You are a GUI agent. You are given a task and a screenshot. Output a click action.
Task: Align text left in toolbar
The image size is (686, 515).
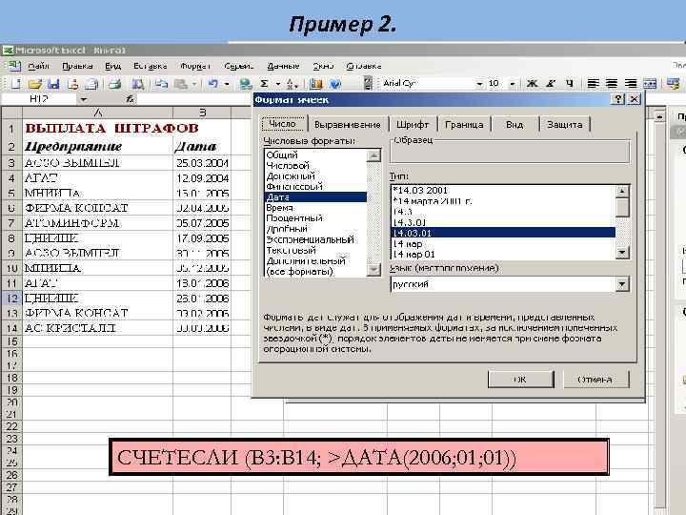coord(593,83)
